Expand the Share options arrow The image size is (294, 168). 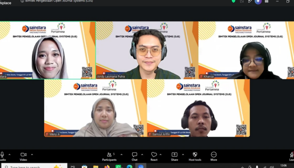183,155
